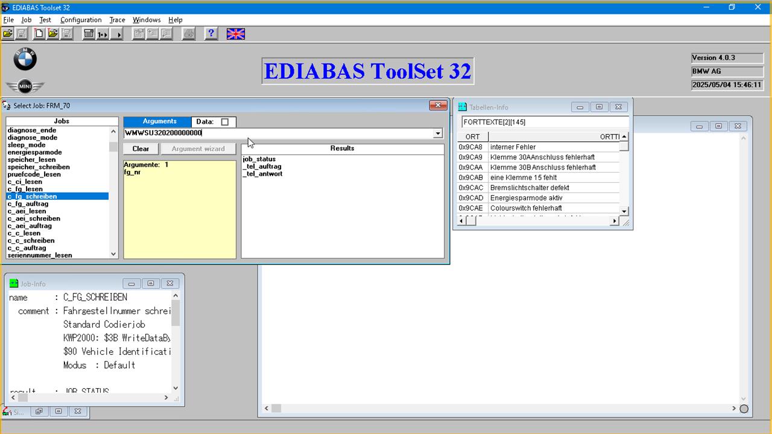Click the first floppy disk save icon
Image resolution: width=772 pixels, height=434 pixels.
click(x=22, y=34)
